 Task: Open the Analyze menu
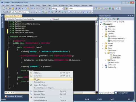click(77, 5)
